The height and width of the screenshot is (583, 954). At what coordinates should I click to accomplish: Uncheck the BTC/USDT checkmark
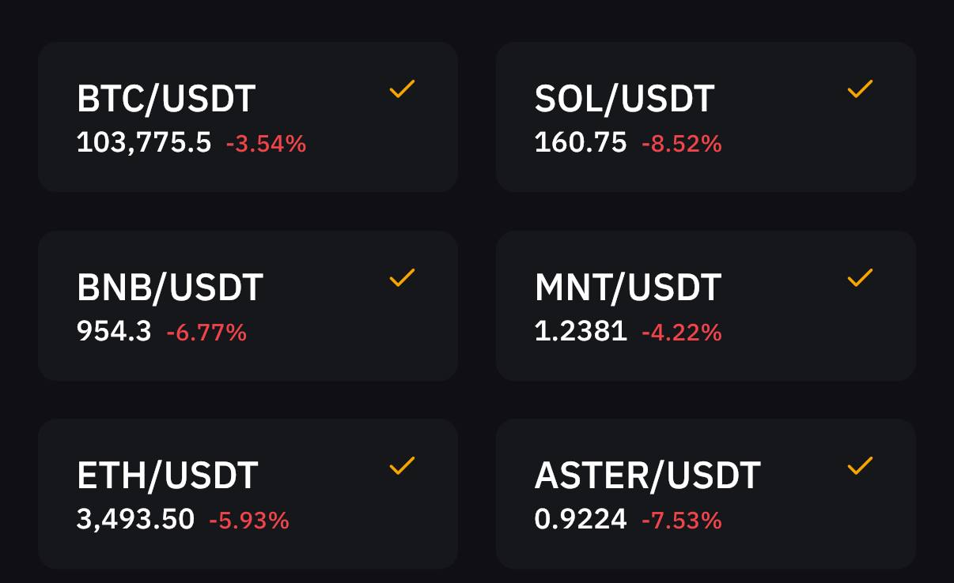402,89
